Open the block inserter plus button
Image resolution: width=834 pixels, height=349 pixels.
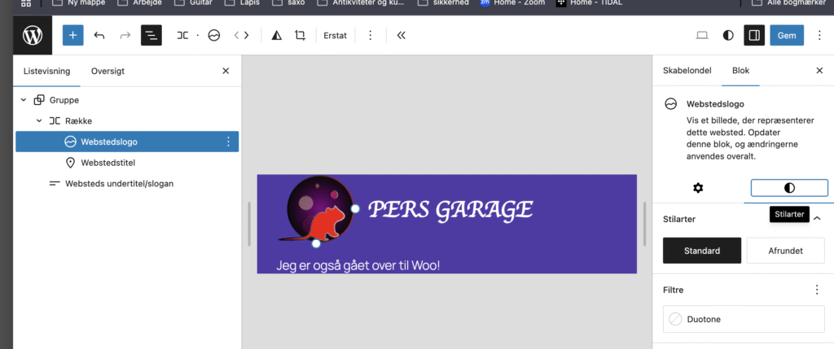click(x=73, y=35)
